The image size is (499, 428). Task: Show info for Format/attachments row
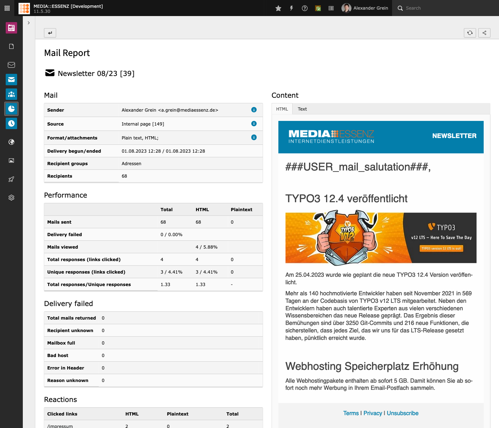(254, 137)
